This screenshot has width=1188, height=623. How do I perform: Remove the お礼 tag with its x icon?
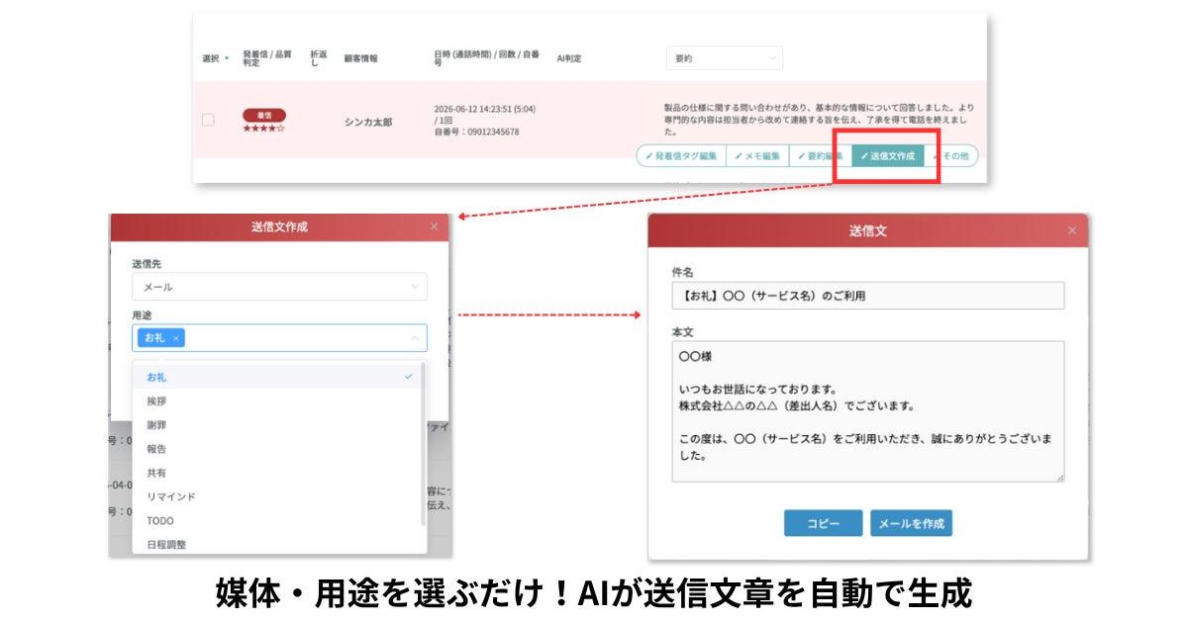175,338
